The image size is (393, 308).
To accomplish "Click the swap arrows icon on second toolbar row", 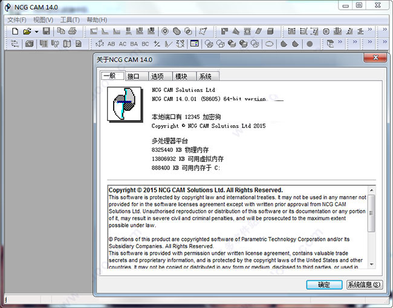I will pyautogui.click(x=15, y=44).
